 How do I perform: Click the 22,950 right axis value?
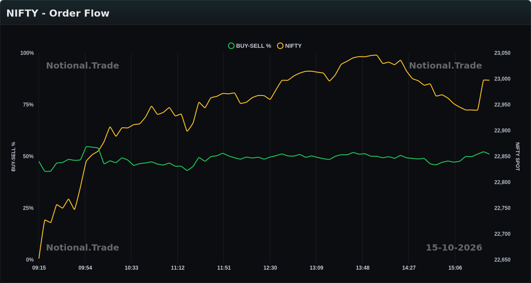pyautogui.click(x=502, y=105)
